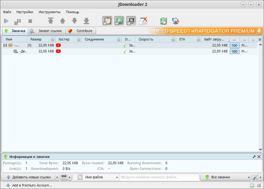This screenshot has height=189, width=264.
Task: Open the Файл menu
Action: pyautogui.click(x=7, y=12)
